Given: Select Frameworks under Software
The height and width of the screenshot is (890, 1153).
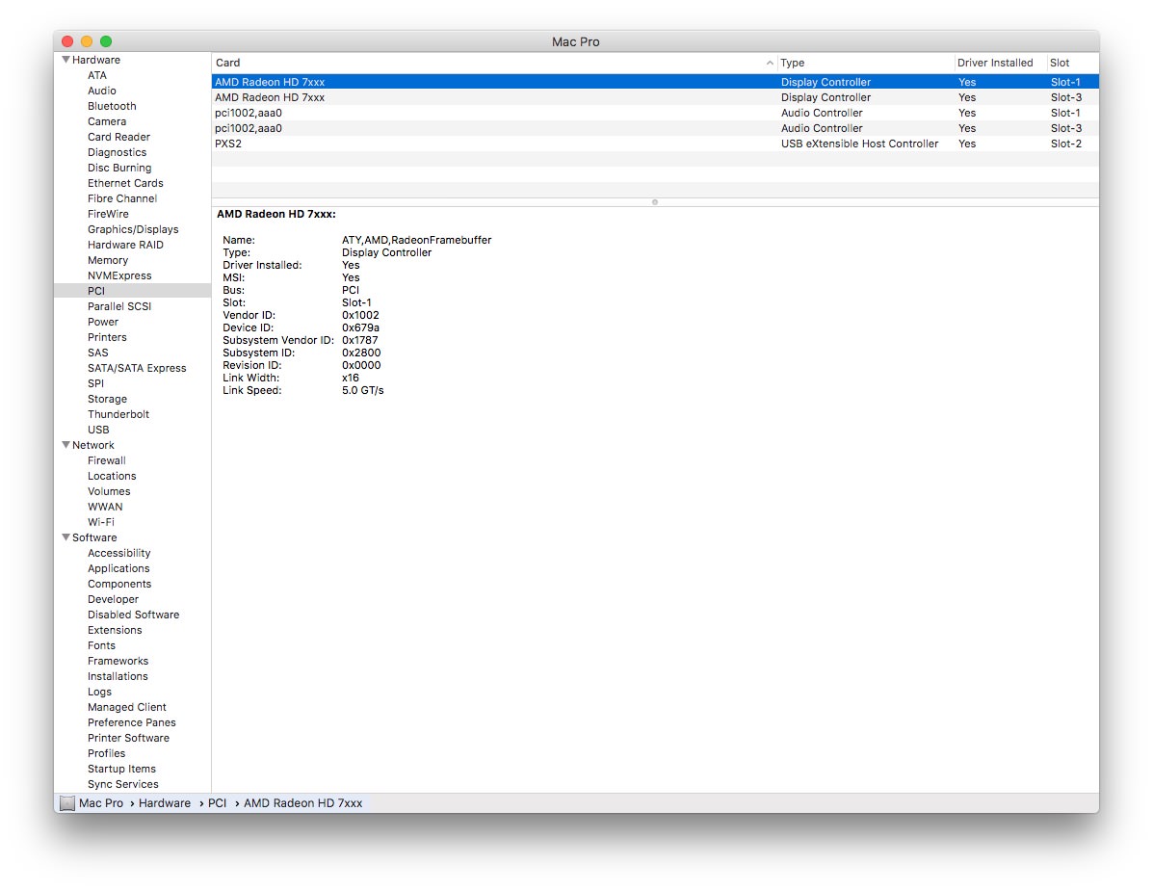Looking at the screenshot, I should point(118,662).
